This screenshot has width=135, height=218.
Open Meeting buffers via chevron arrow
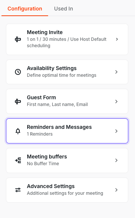116,160
